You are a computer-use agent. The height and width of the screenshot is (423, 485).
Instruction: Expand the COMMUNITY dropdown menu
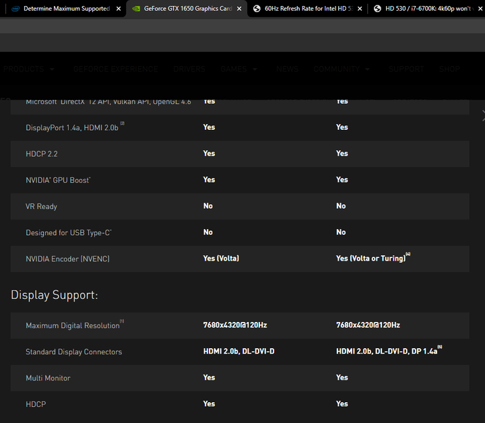pyautogui.click(x=342, y=69)
